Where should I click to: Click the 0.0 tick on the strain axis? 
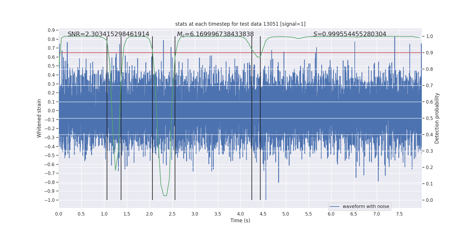(x=51, y=111)
